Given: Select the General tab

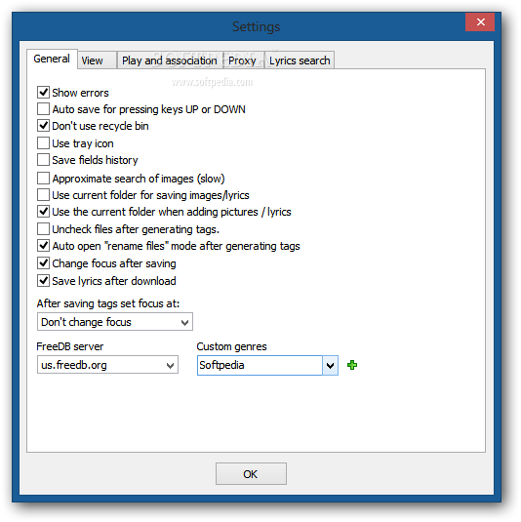Looking at the screenshot, I should click(x=52, y=59).
